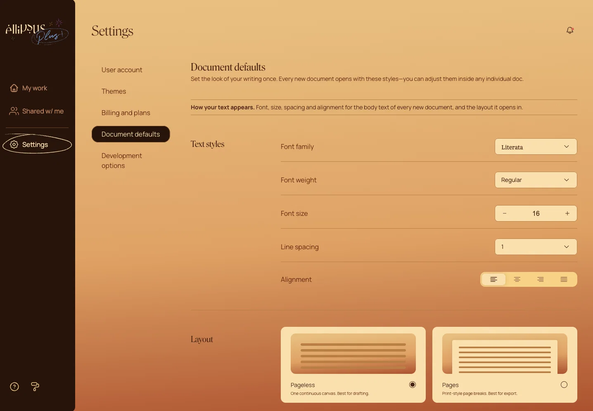Open Shared w/ me section
Image resolution: width=593 pixels, height=411 pixels.
(x=37, y=111)
